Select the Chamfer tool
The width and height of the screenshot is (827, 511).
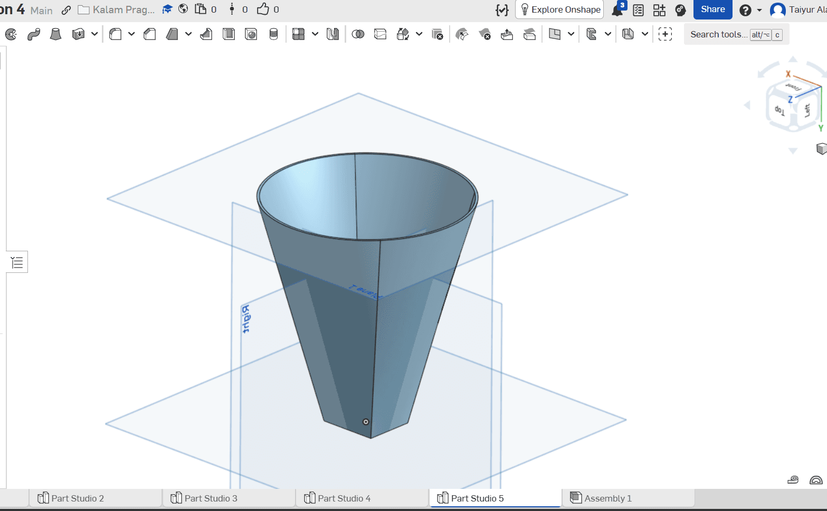150,34
